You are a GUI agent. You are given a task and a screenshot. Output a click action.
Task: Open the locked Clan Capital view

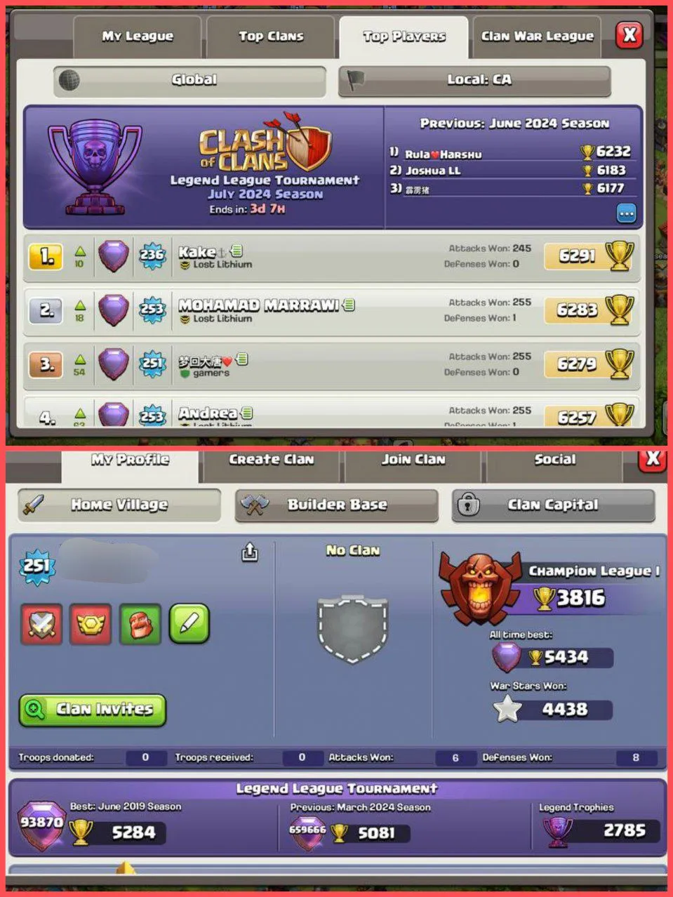[x=553, y=505]
